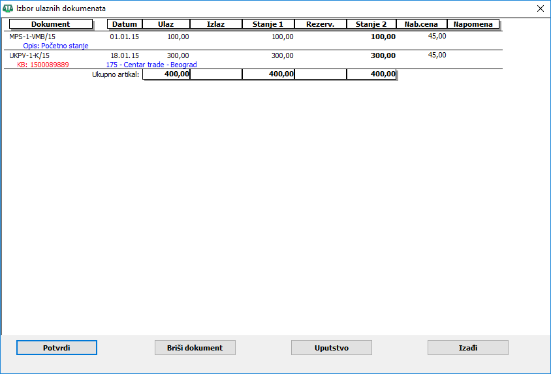Click bold Stanje 2 value 300,00
The image size is (551, 374).
(x=383, y=55)
